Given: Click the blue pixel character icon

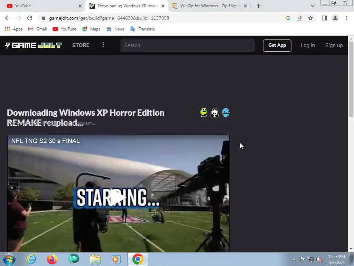Looking at the screenshot, I should [226, 113].
